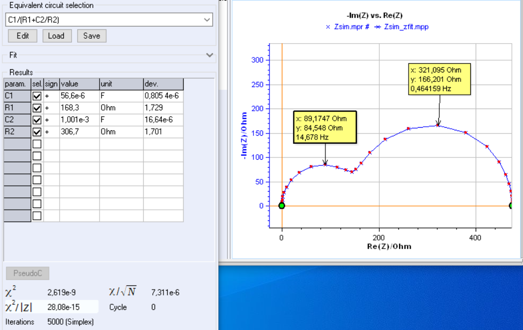Click the C2 deviation value 16,64e-6

(163, 120)
